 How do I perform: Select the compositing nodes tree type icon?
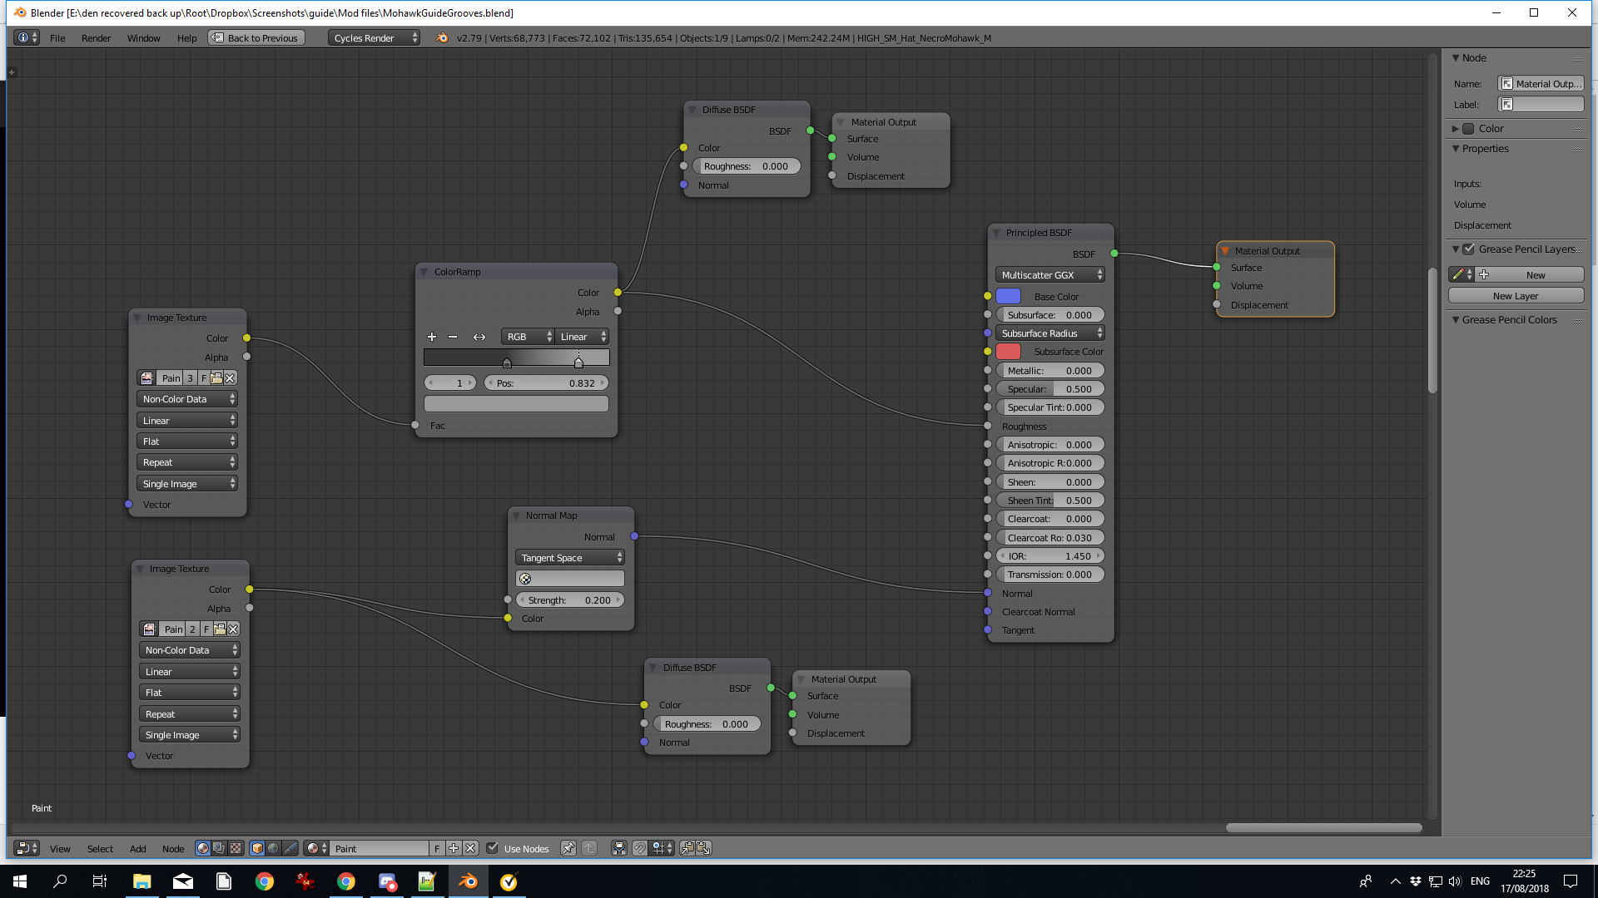[219, 848]
